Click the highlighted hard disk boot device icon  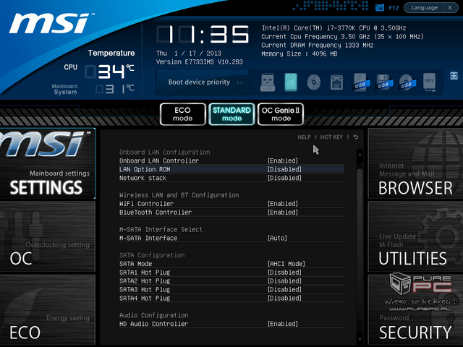point(291,82)
